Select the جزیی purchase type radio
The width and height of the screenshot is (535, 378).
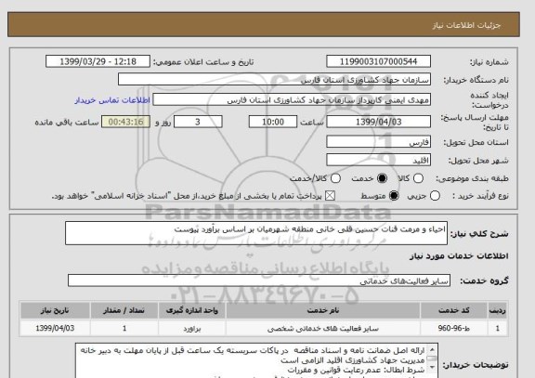435,196
